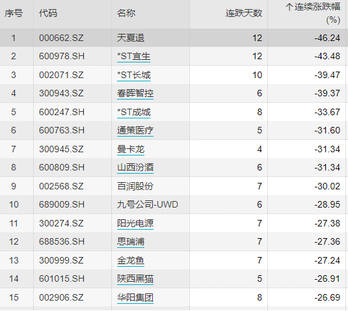Open the 春晖智控 stock link
This screenshot has width=348, height=311.
pos(135,94)
